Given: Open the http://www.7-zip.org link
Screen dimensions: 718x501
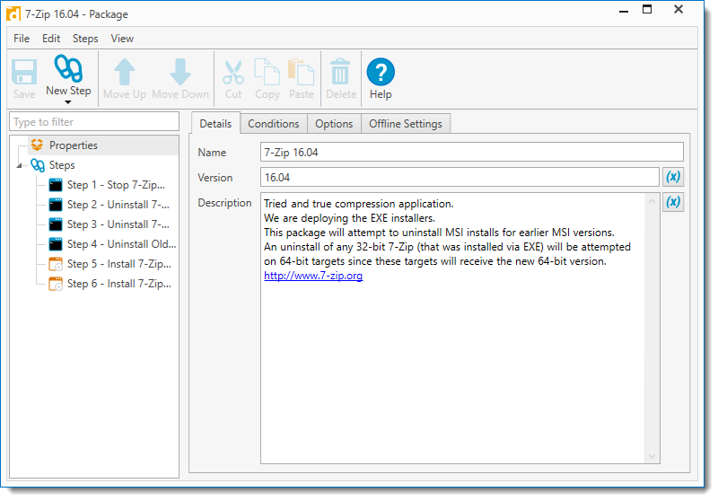Looking at the screenshot, I should click(313, 276).
